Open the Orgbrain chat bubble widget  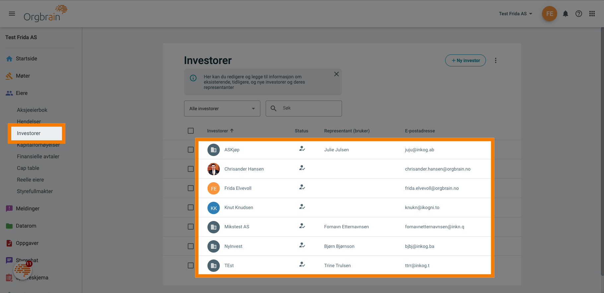pos(23,270)
